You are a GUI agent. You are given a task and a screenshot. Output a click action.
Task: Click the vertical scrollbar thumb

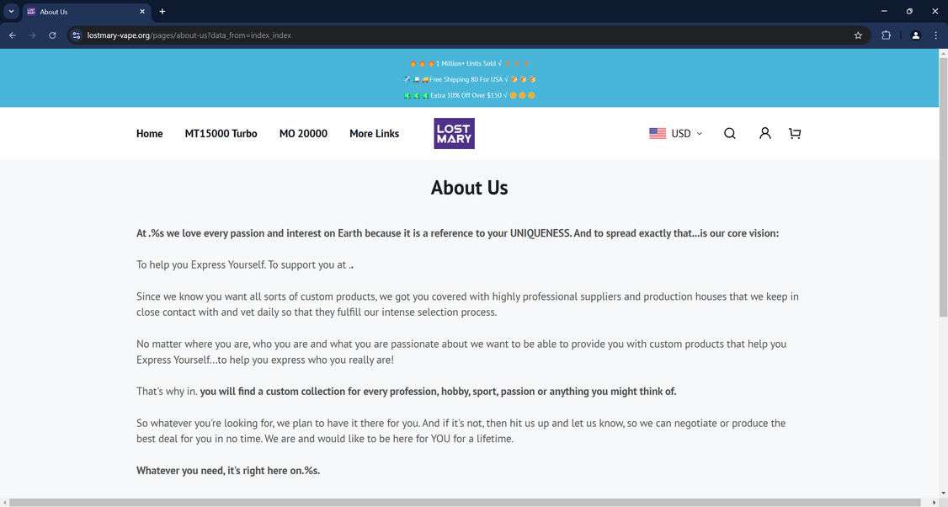(943, 186)
